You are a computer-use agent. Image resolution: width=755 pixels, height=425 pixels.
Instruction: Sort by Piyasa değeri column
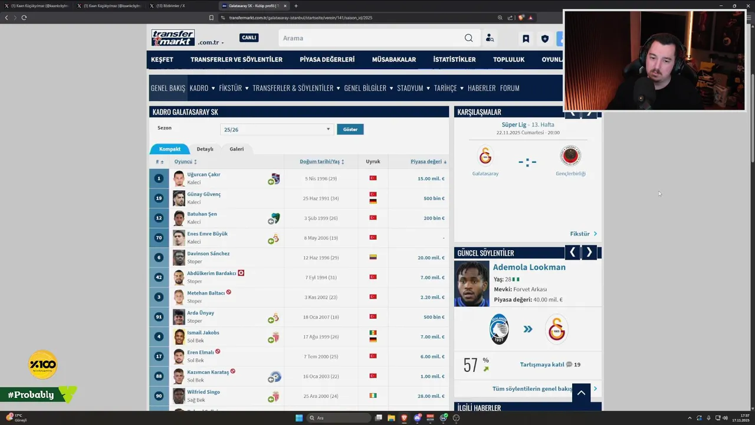(x=428, y=162)
